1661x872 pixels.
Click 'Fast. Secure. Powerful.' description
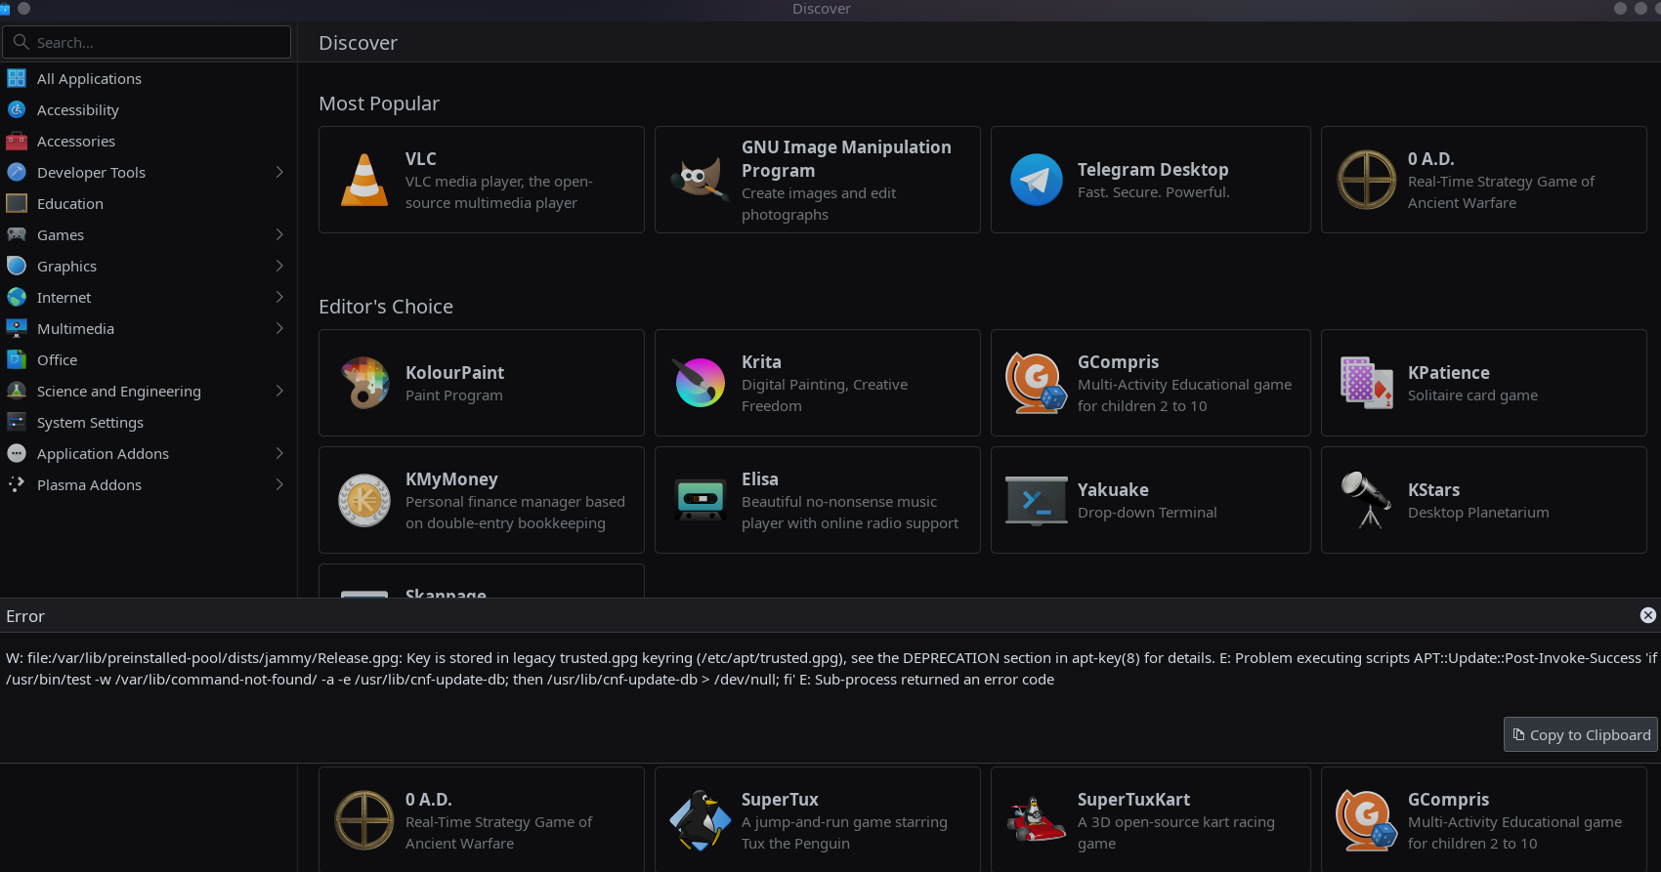coord(1154,191)
